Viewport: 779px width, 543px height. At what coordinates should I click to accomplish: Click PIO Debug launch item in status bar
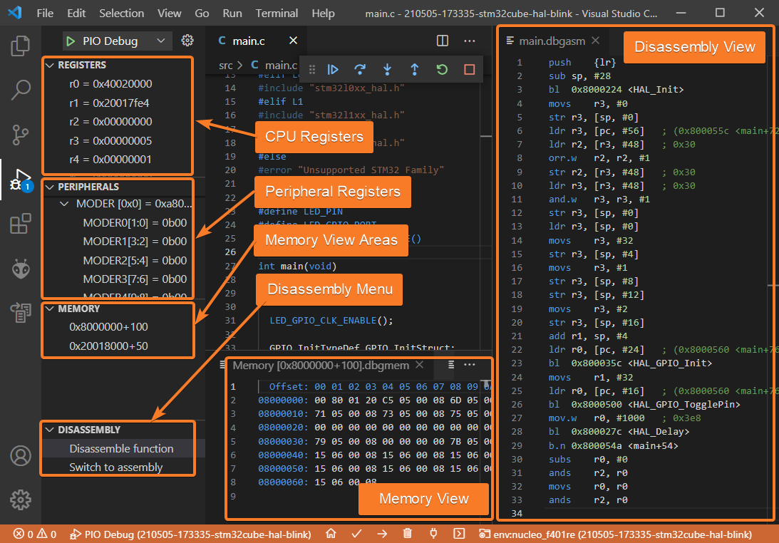[190, 534]
